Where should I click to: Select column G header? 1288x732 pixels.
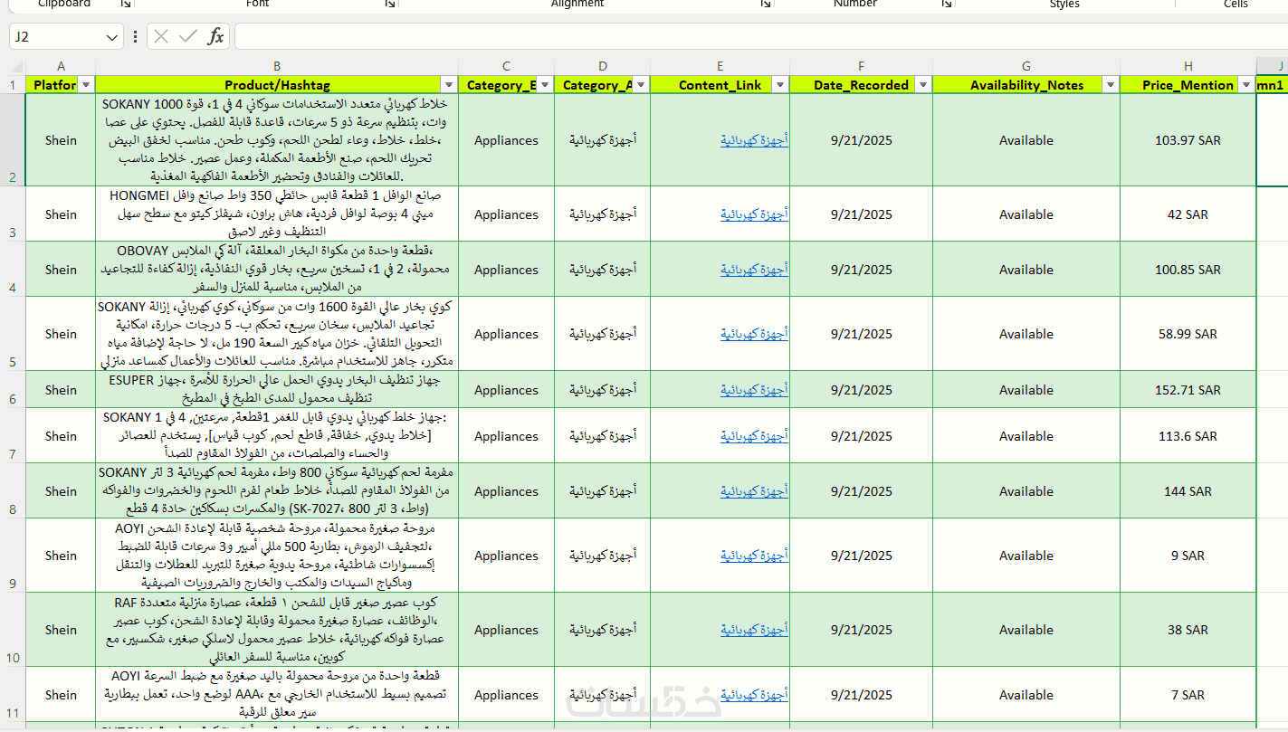pos(1026,66)
